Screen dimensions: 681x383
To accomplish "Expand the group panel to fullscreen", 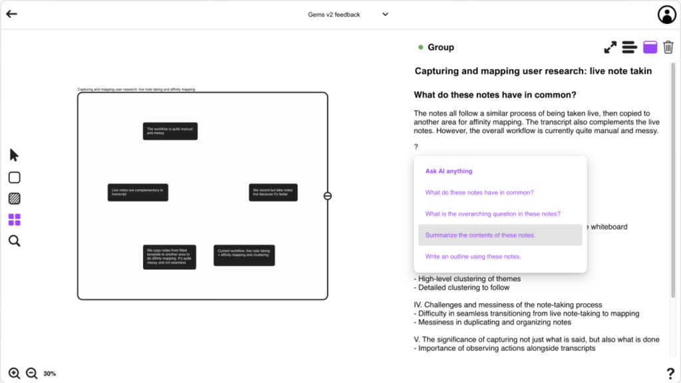I will pyautogui.click(x=610, y=47).
